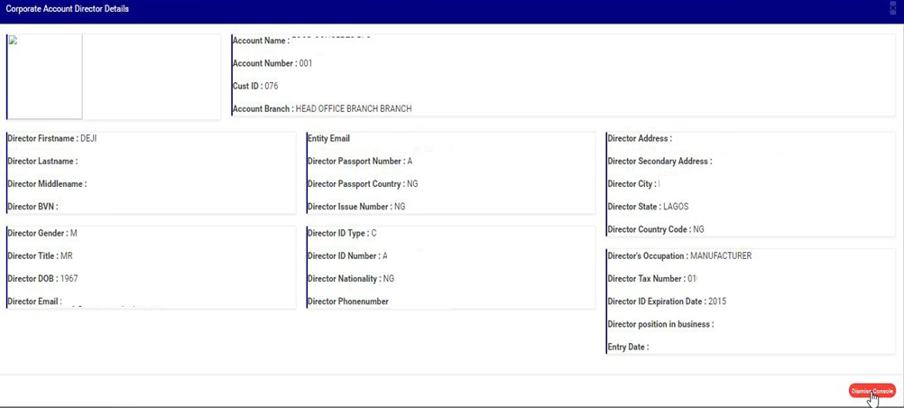904x408 pixels.
Task: Click the Director BVN label
Action: click(32, 207)
